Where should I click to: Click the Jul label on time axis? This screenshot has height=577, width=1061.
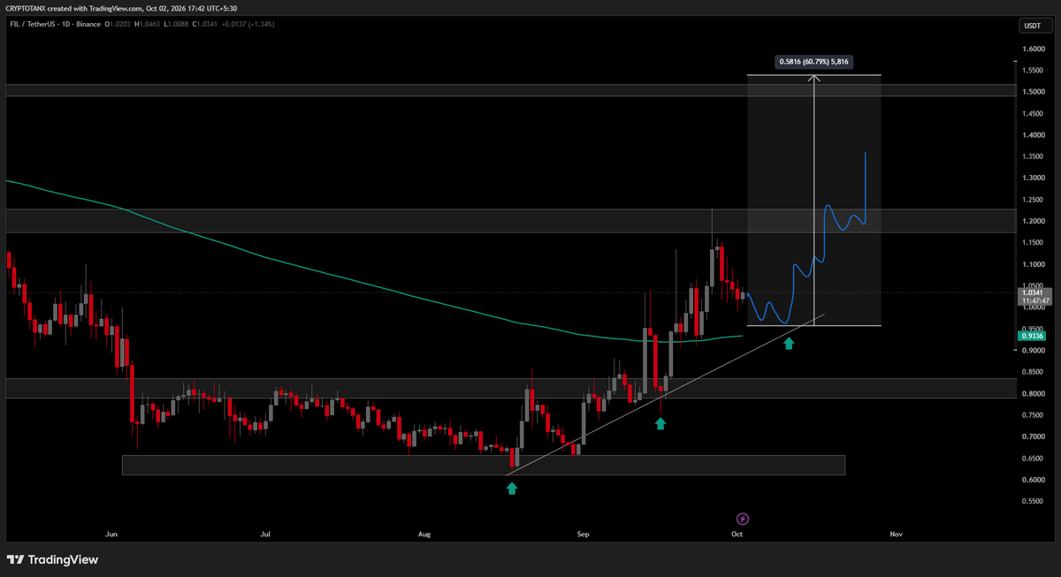point(265,535)
